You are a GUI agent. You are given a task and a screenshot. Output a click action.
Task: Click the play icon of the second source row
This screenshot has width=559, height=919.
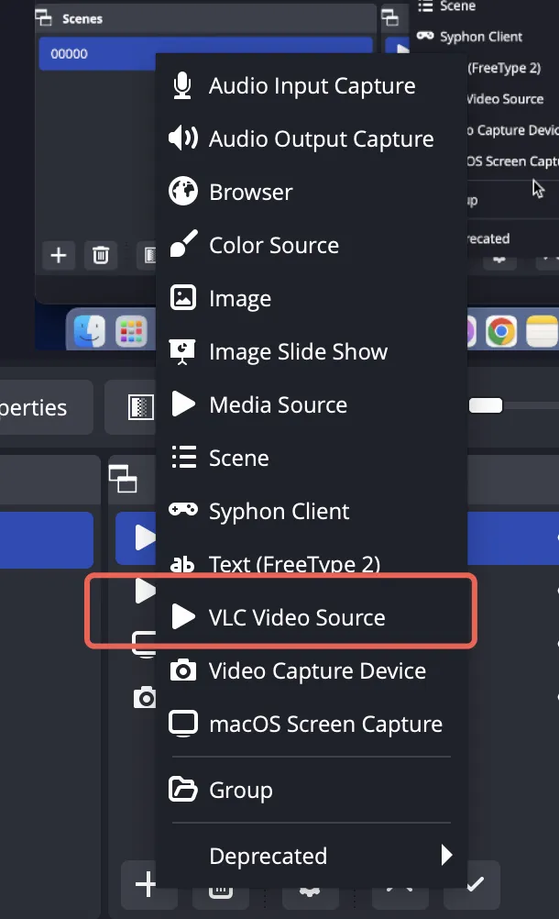[x=145, y=591]
